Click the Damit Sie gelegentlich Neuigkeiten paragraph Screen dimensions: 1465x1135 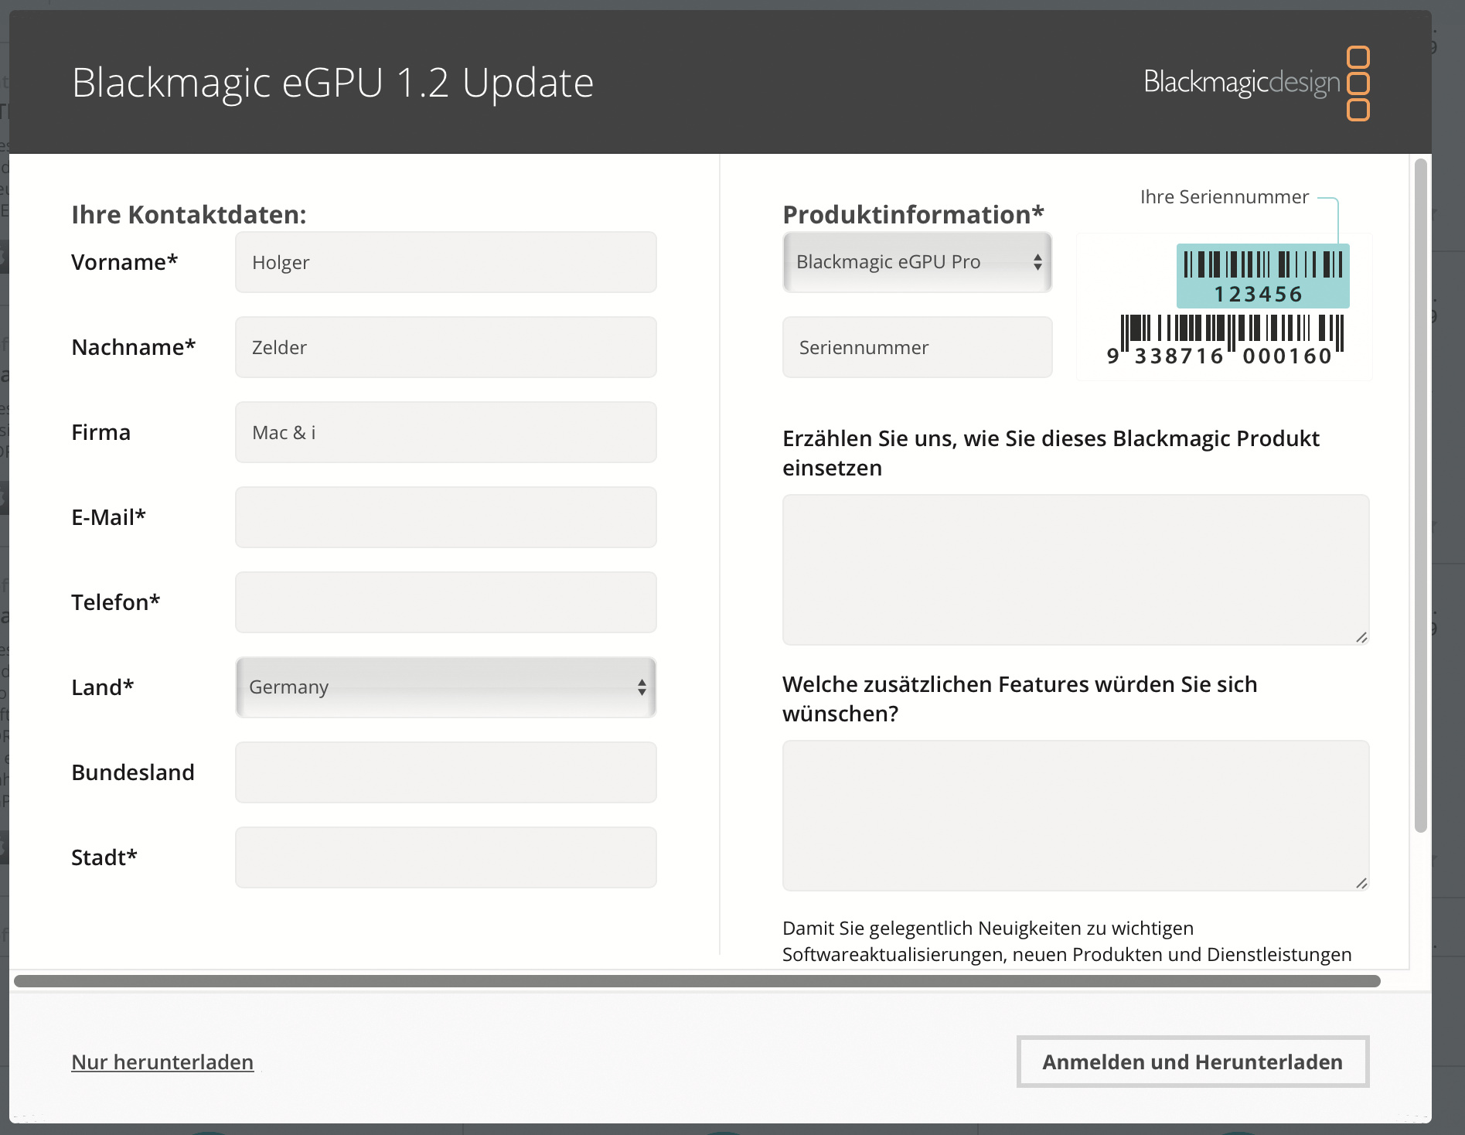point(1067,941)
